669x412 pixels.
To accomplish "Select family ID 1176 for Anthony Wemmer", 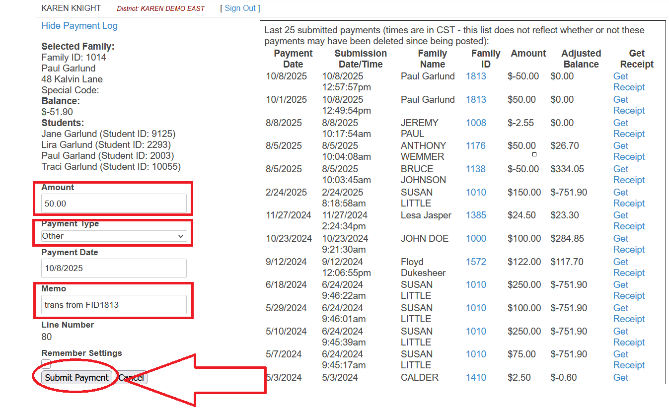I will 476,146.
